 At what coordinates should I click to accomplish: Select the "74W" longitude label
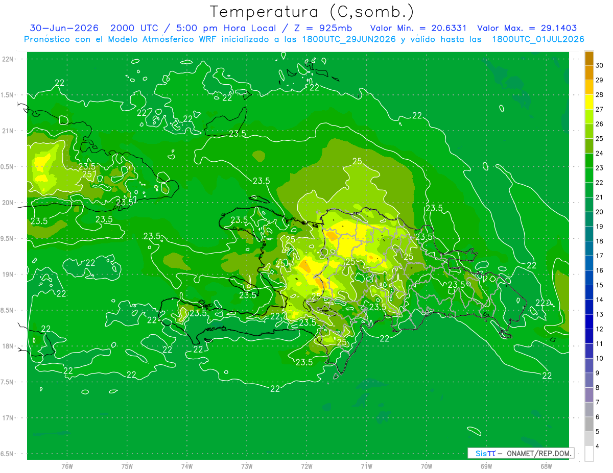click(x=187, y=466)
